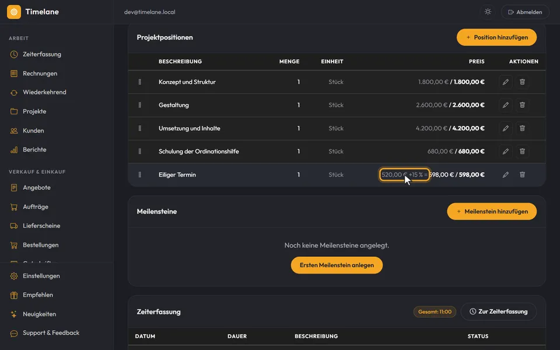Image resolution: width=560 pixels, height=350 pixels.
Task: Click drag handle of Gestaltung row
Action: [139, 105]
